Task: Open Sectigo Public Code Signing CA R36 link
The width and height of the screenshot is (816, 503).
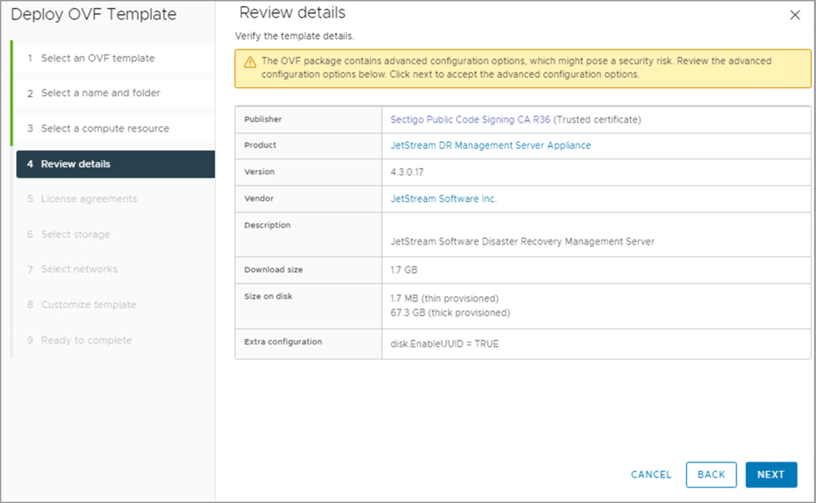Action: point(470,119)
